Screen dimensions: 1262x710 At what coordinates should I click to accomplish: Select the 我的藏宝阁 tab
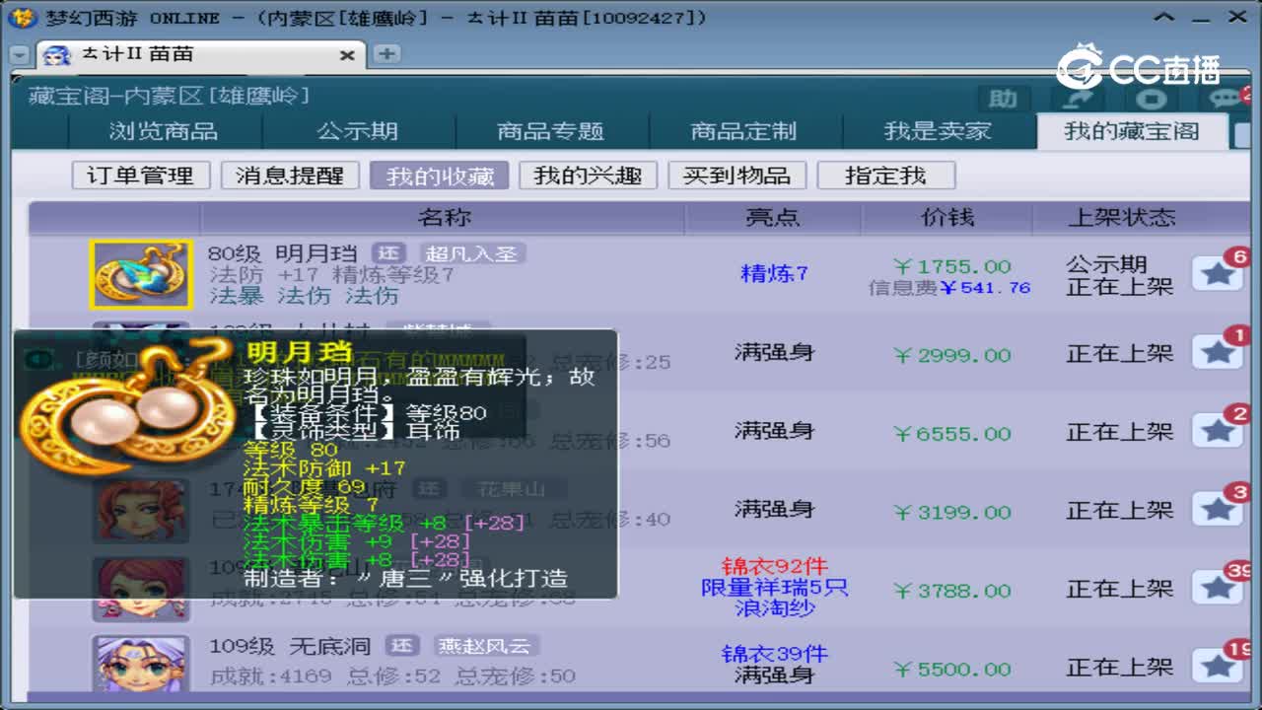tap(1132, 131)
